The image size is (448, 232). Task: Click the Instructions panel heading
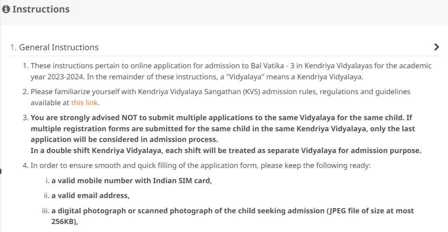pos(41,9)
